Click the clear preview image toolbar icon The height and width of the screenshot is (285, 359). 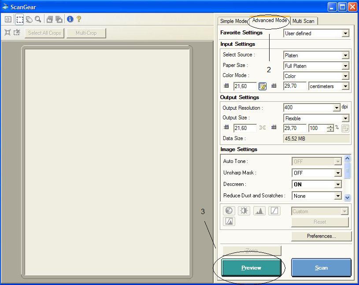8,19
